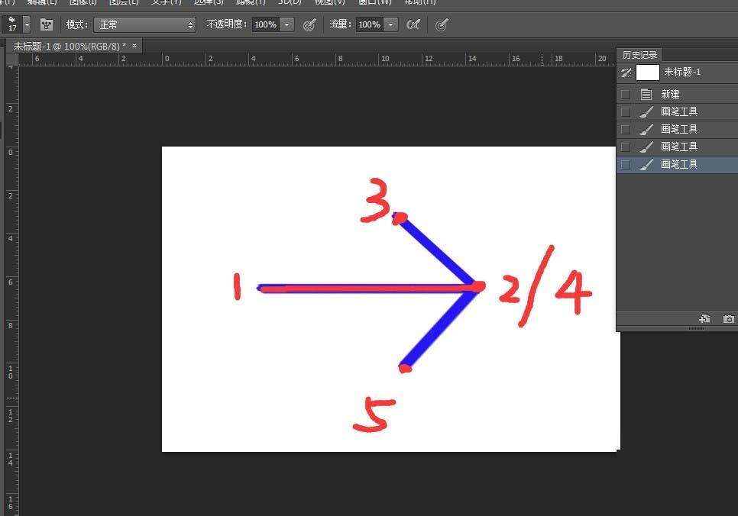Viewport: 738px width, 516px height.
Task: Open the 不透明度 dropdown arrow
Action: pos(288,24)
